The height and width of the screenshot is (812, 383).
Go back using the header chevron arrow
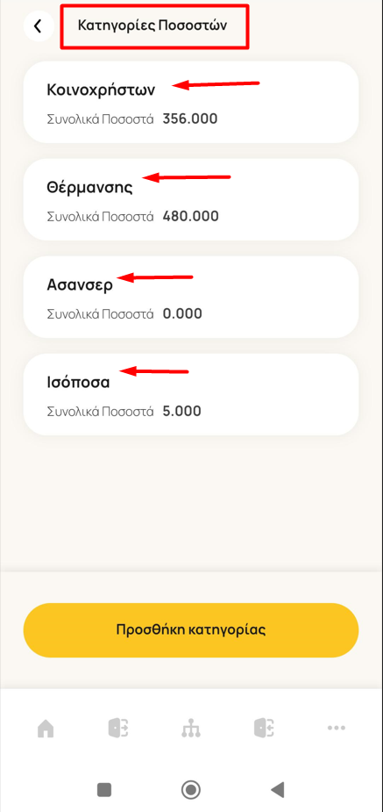point(39,25)
